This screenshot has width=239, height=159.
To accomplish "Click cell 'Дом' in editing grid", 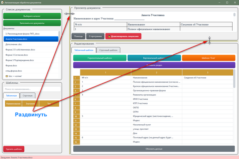I will [x=156, y=133].
